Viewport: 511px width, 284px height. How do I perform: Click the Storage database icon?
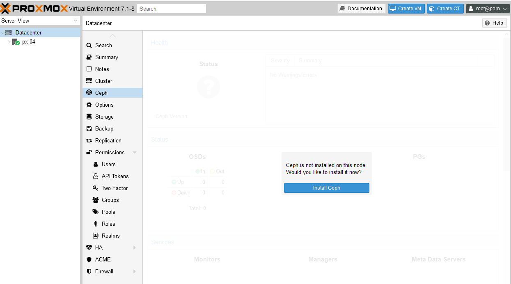(89, 117)
